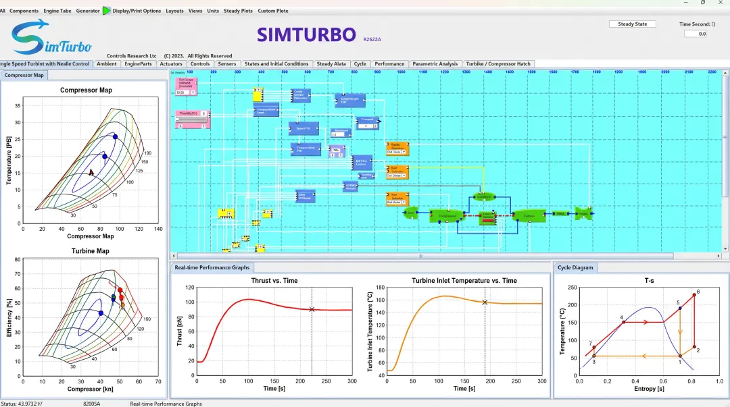Viewport: 730px width, 407px height.
Task: Click blue operating point on the Turbine Map
Action: [101, 313]
